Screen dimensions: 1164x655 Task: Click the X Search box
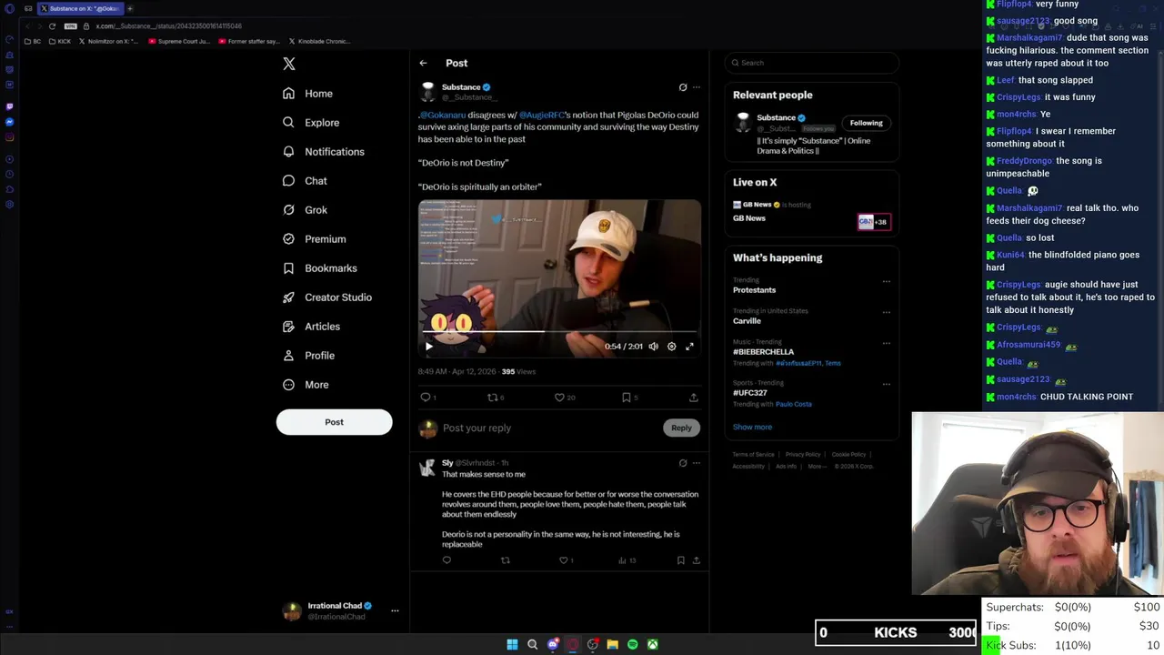[811, 63]
